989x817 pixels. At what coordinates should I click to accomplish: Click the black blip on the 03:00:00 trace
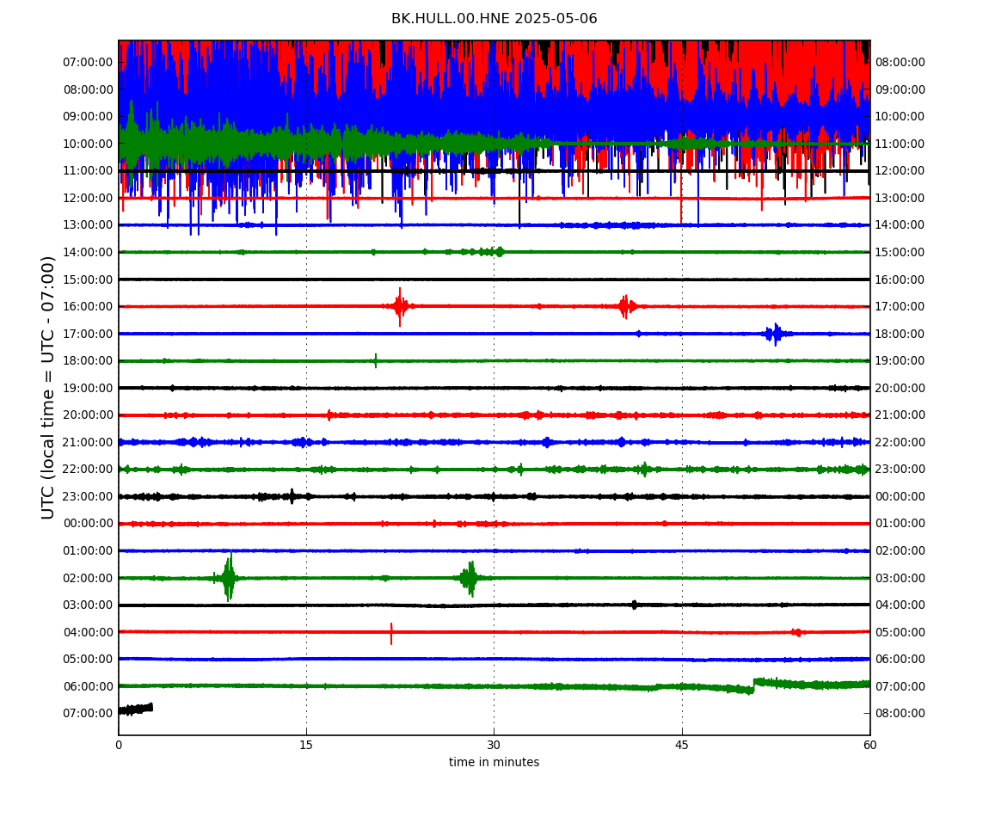635,605
